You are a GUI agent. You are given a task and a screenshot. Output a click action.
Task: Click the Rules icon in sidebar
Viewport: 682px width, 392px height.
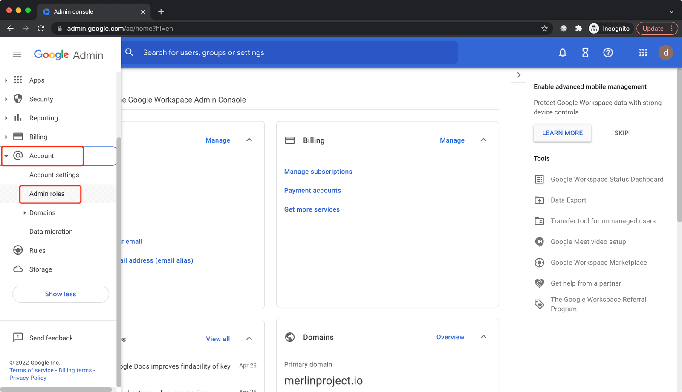18,250
